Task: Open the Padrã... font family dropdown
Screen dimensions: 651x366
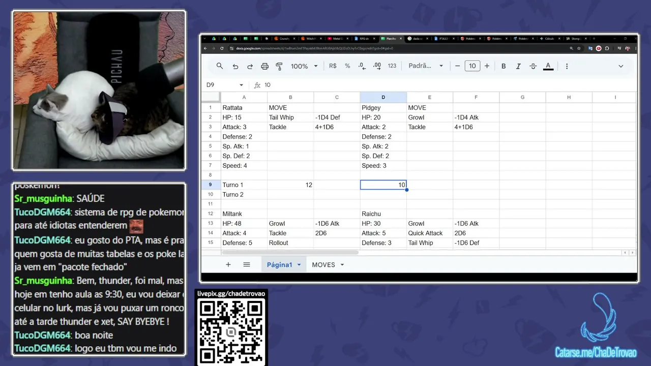Action: (x=426, y=66)
